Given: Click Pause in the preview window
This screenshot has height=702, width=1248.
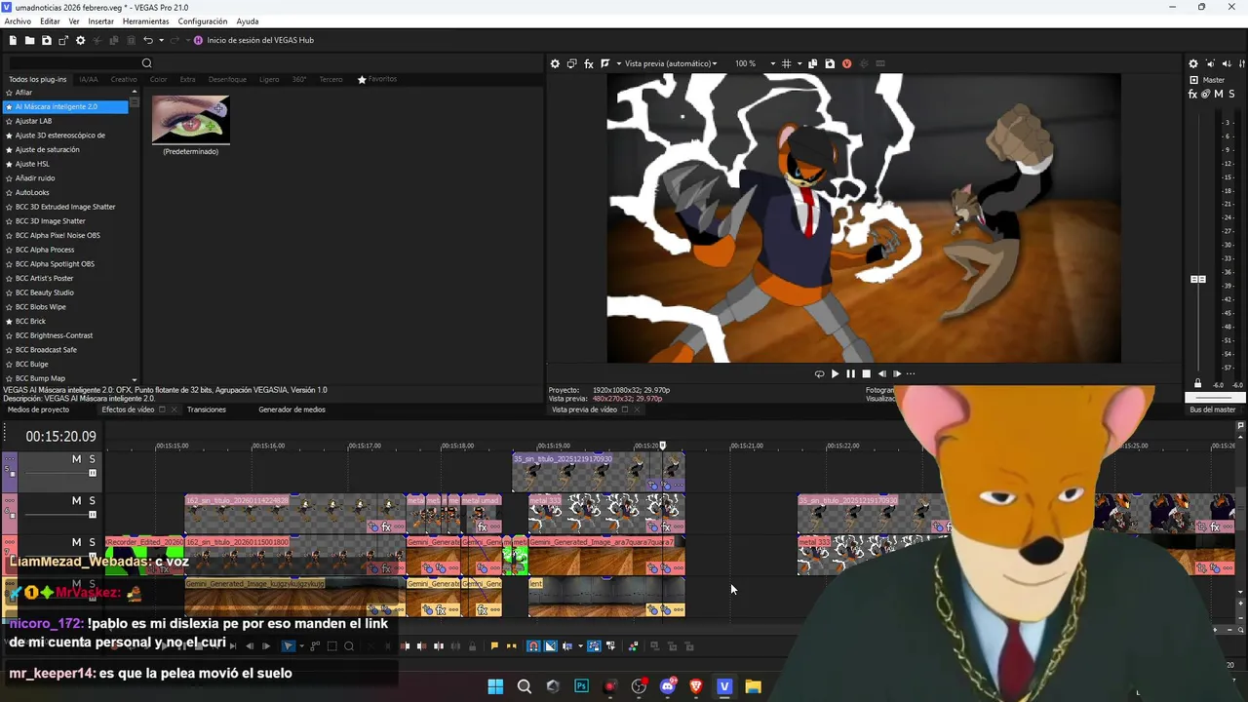Looking at the screenshot, I should coord(850,373).
